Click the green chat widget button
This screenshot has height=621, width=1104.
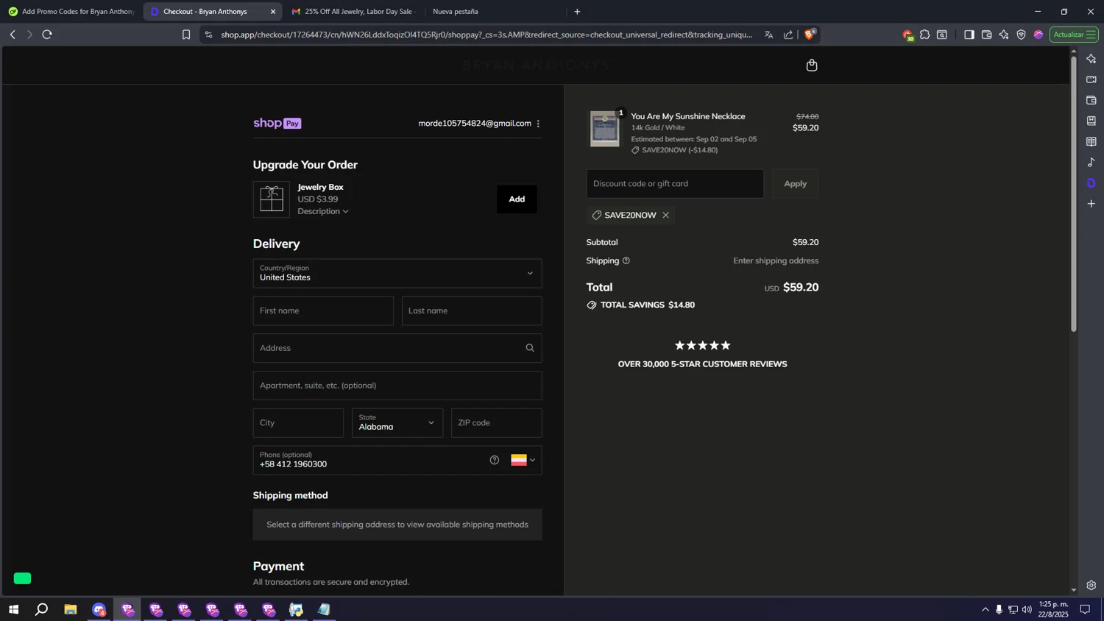(23, 578)
